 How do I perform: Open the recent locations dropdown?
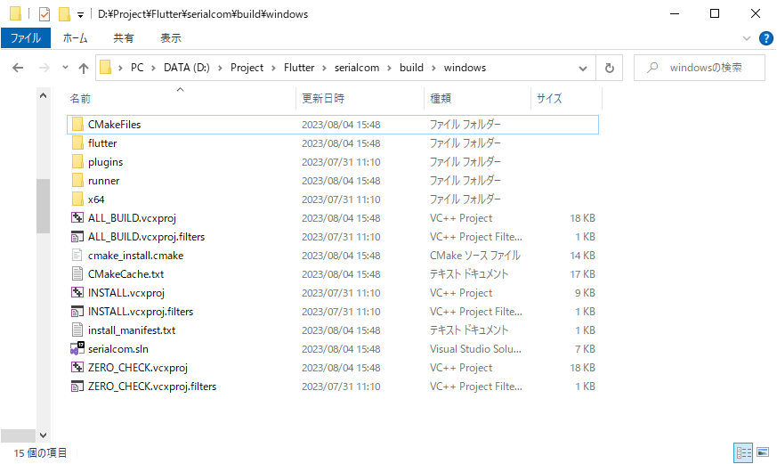[65, 68]
